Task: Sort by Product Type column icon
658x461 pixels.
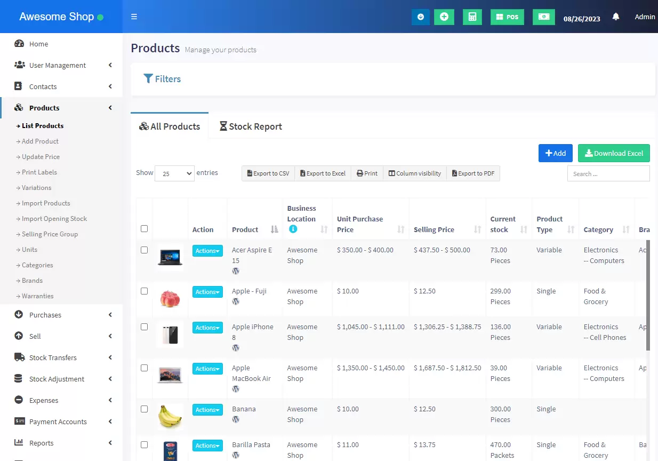Action: coord(571,229)
